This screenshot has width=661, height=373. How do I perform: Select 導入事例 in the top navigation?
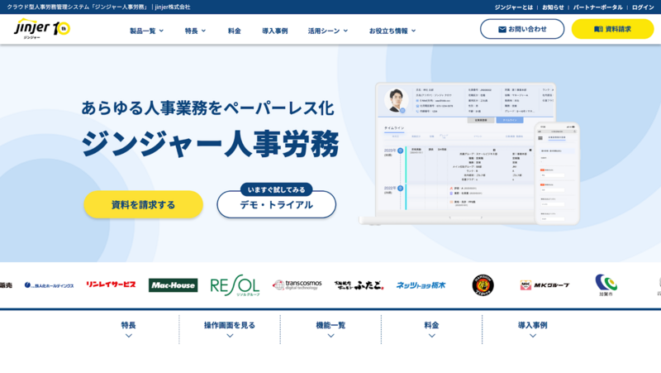tap(275, 31)
